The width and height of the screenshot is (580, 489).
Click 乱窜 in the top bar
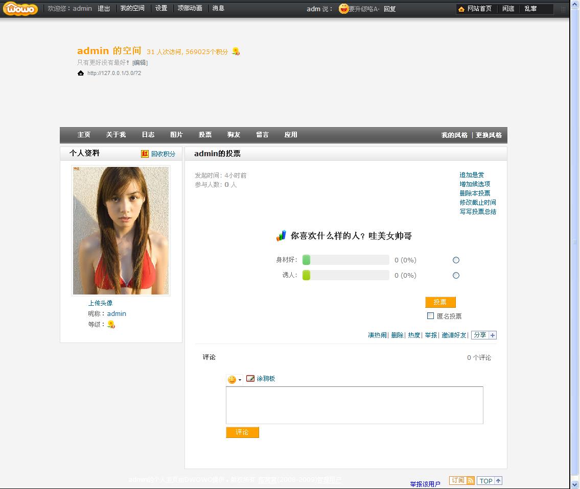(530, 9)
